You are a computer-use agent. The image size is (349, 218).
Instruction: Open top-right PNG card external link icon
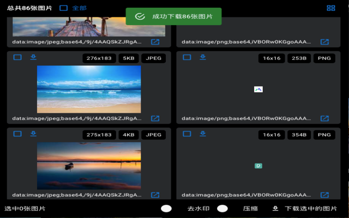324,42
